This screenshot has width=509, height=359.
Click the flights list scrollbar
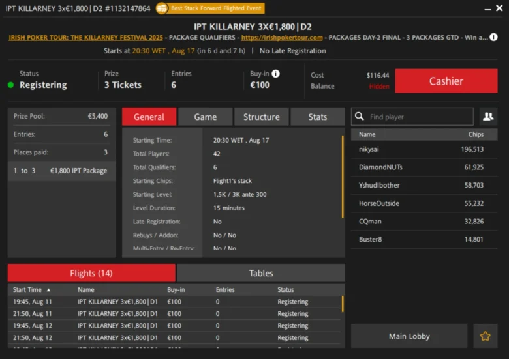tap(343, 304)
